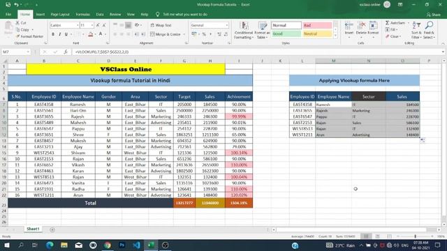The image size is (447, 251).
Task: Apply the Normal cell style
Action: pos(286,25)
